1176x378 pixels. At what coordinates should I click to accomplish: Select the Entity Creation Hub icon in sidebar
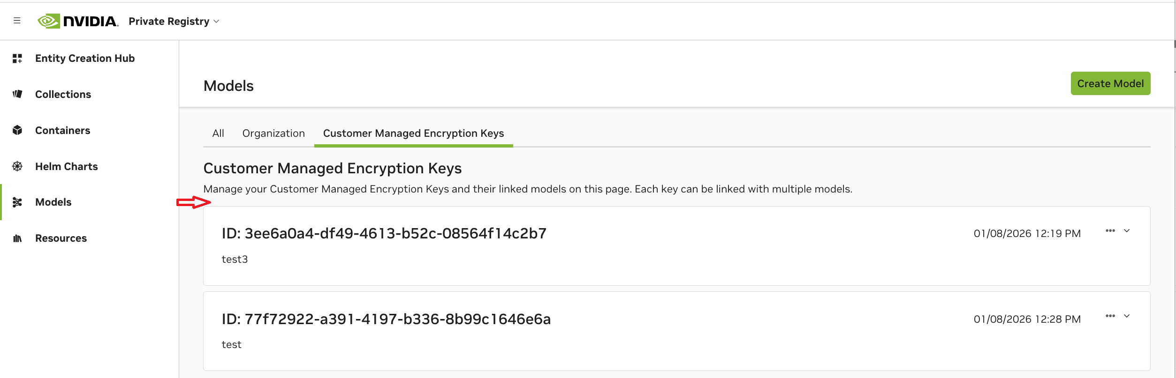pos(17,58)
